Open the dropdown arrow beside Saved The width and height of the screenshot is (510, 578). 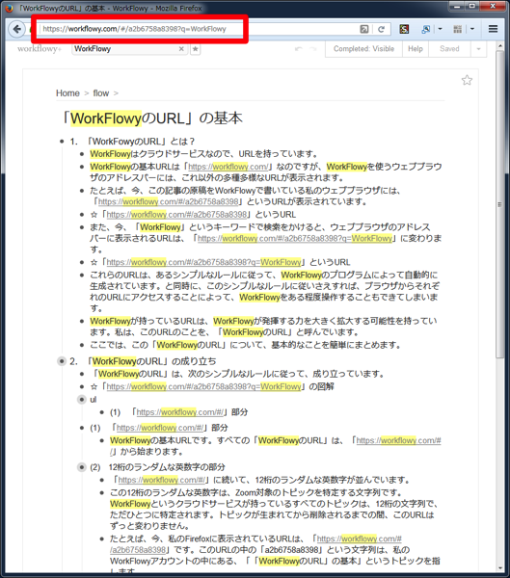tap(478, 49)
